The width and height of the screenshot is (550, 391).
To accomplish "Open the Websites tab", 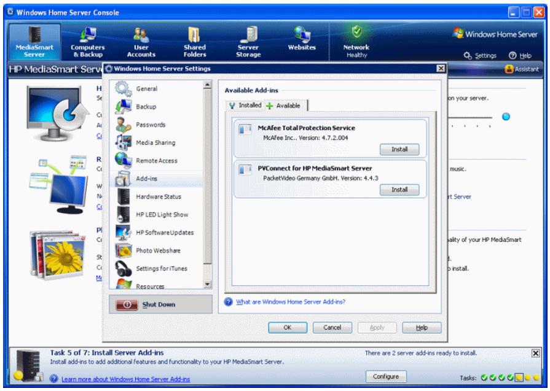I will pyautogui.click(x=302, y=39).
